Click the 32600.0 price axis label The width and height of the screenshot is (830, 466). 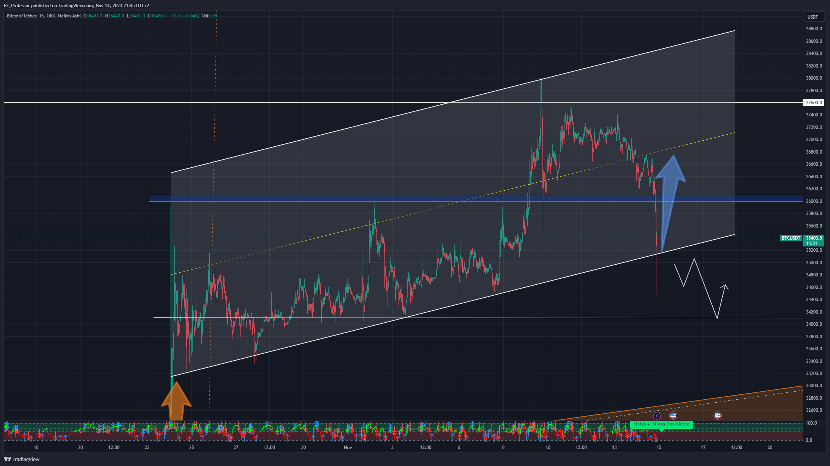pyautogui.click(x=814, y=410)
